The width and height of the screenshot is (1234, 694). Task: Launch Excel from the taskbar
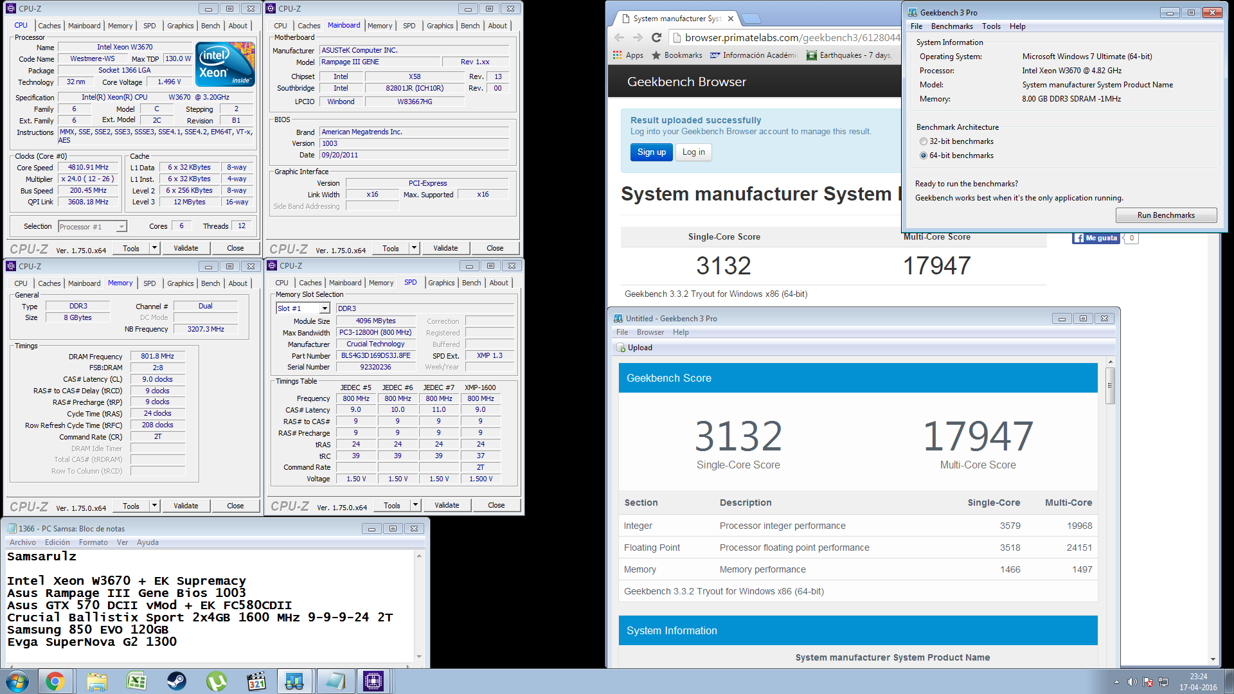(137, 681)
